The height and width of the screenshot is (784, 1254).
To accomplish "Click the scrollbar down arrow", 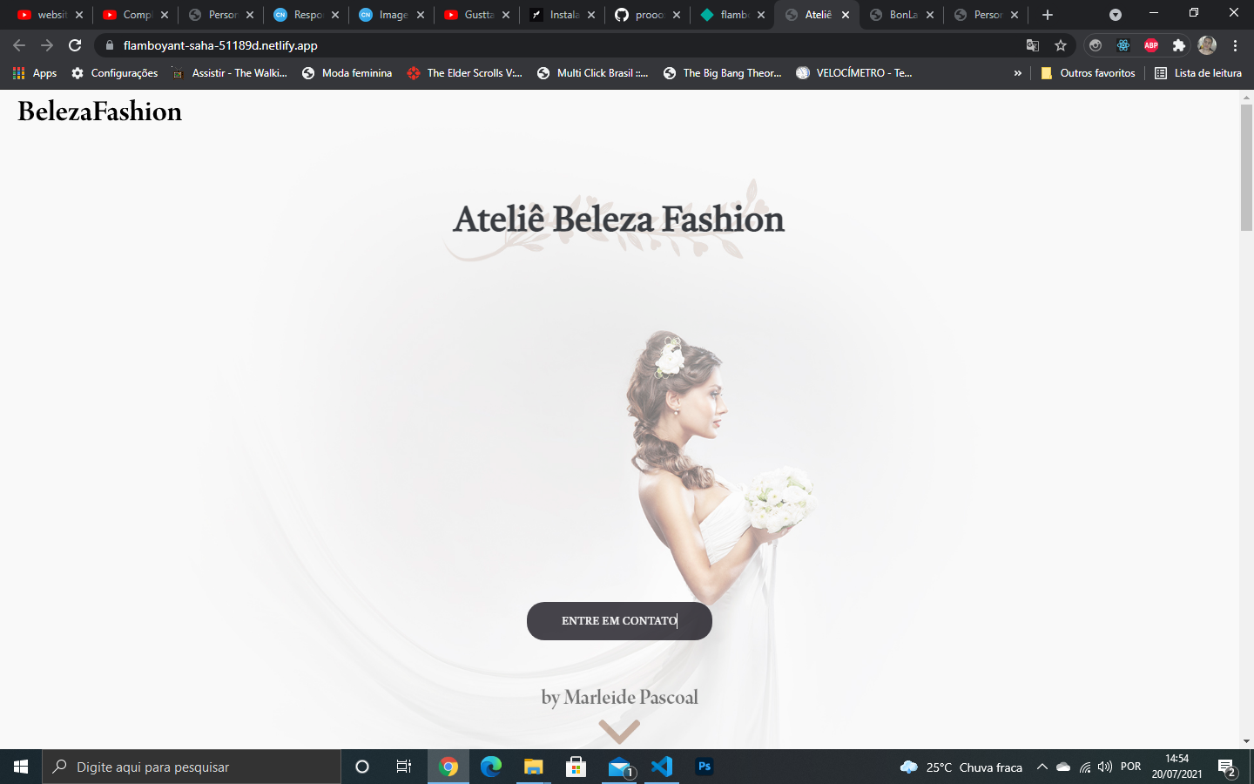I will (1246, 741).
